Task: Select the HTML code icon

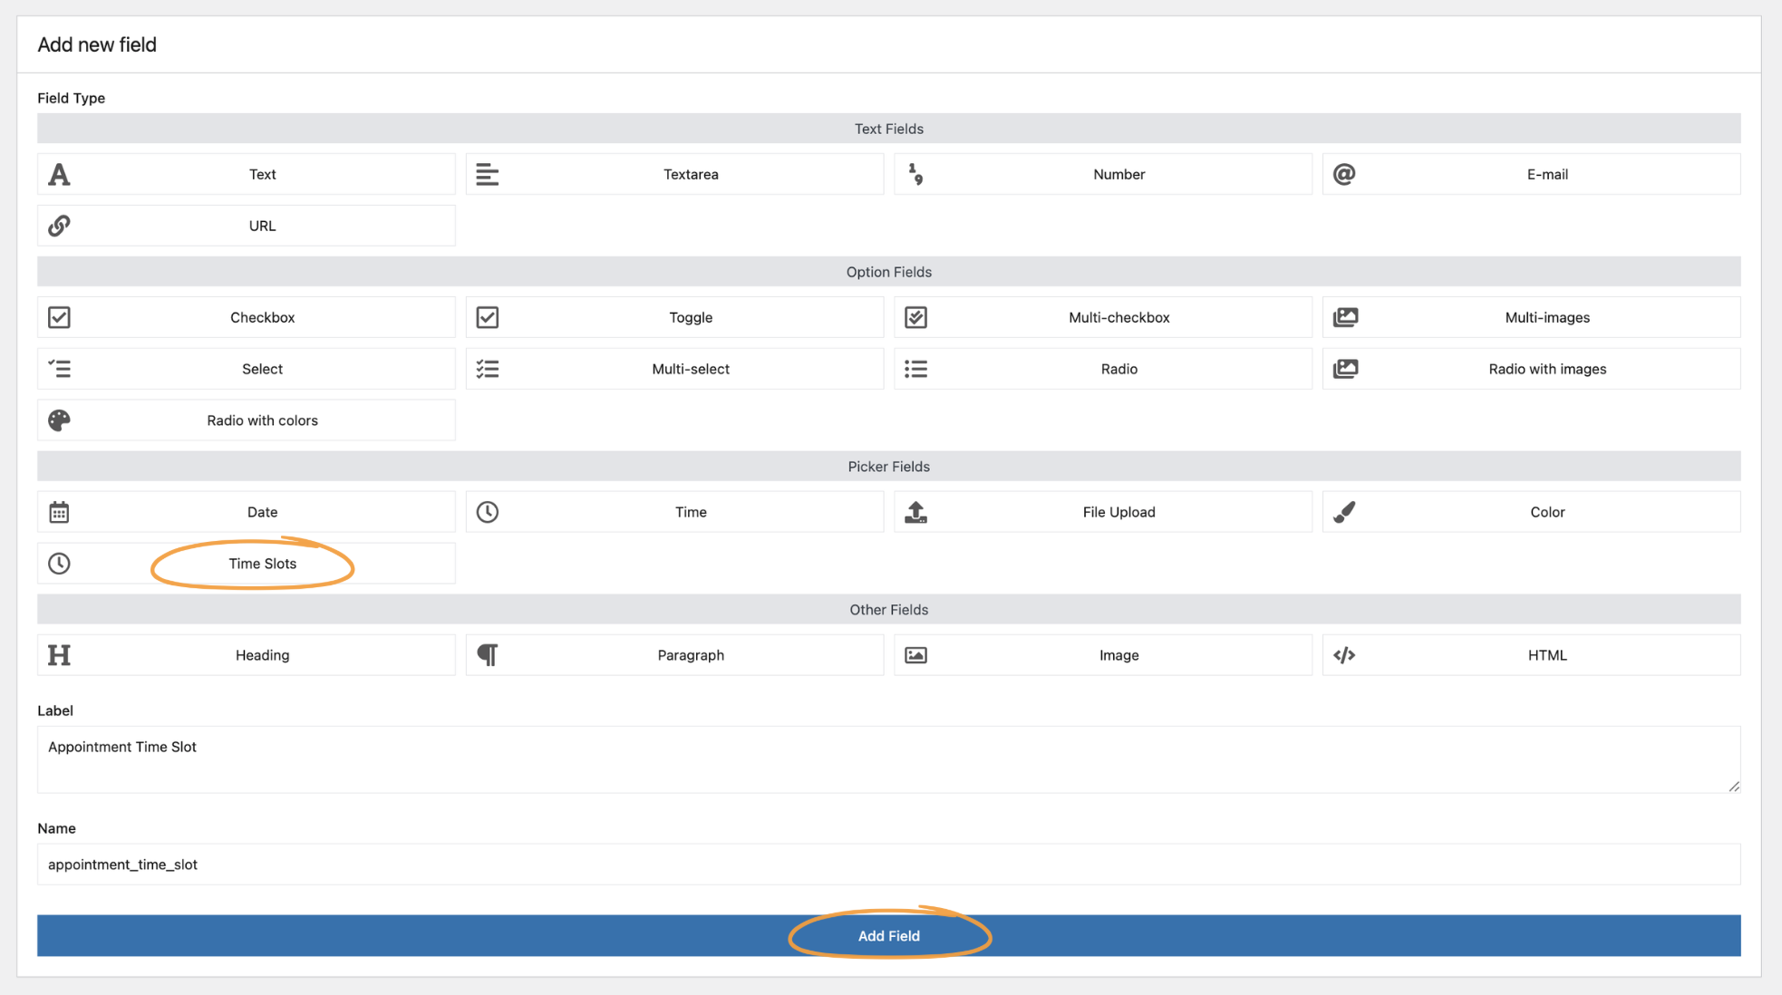Action: coord(1345,654)
